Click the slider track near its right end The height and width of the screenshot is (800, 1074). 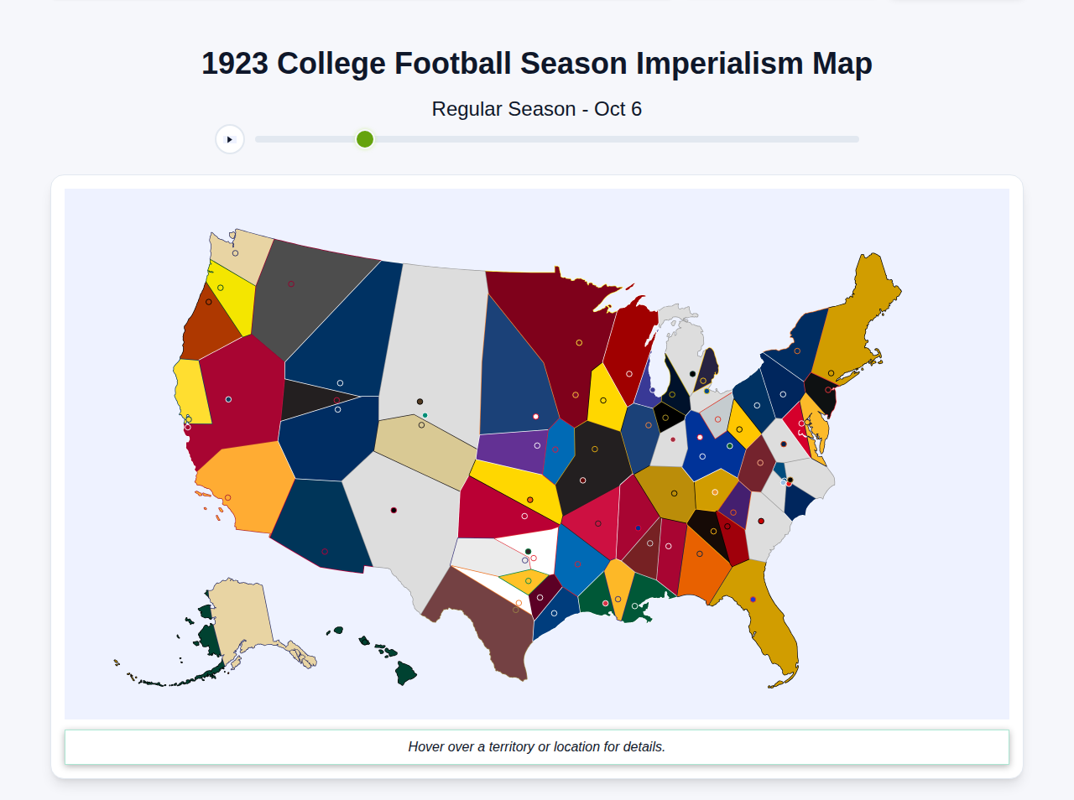click(x=831, y=139)
